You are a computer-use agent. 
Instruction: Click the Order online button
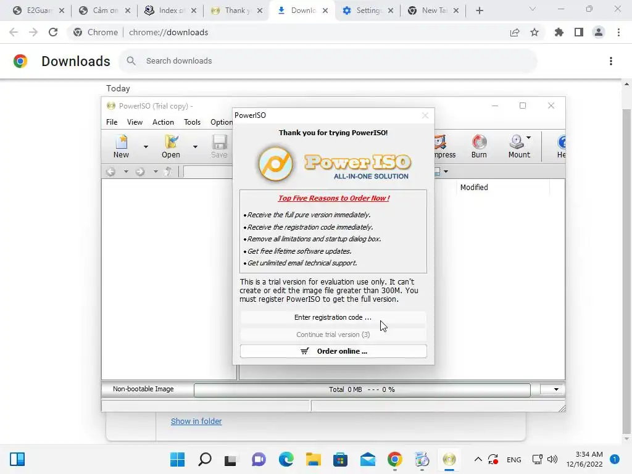coord(333,351)
